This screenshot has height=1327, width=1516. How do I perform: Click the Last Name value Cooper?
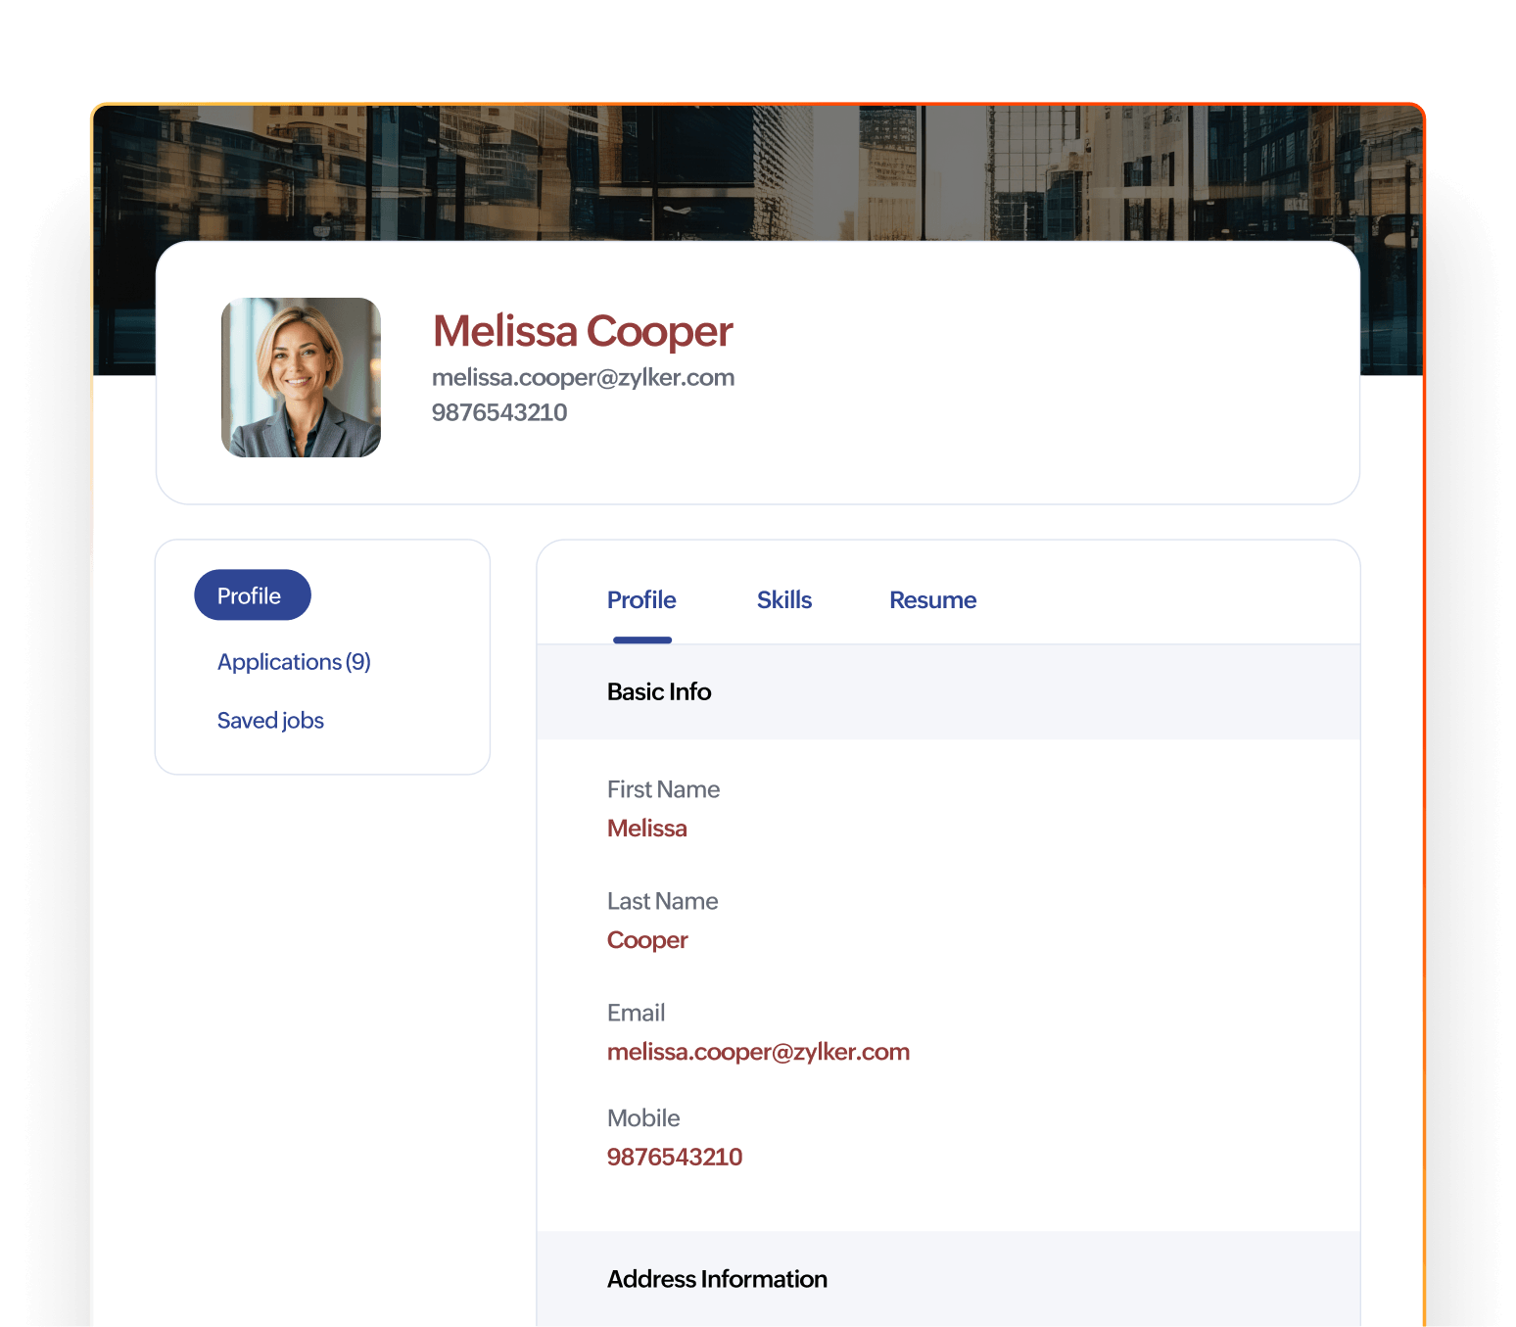pos(647,939)
